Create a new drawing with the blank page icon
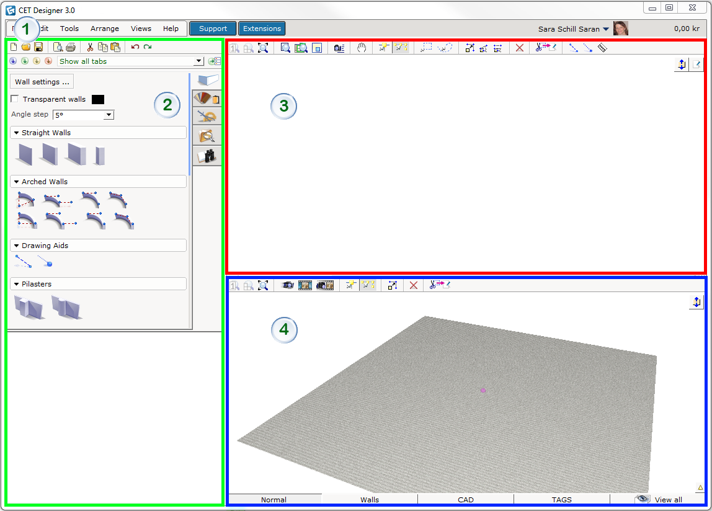The image size is (712, 511). tap(14, 47)
